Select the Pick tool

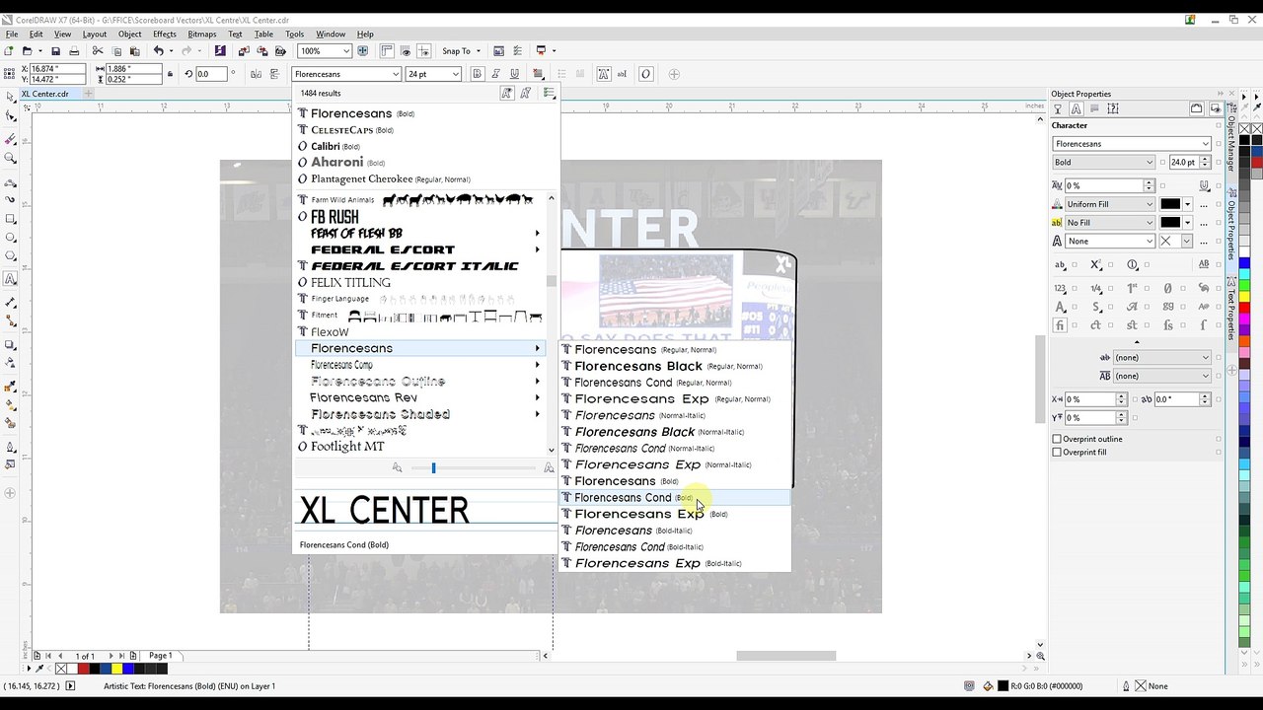tap(11, 97)
